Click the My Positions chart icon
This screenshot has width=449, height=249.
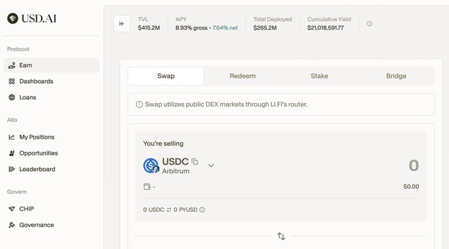[x=12, y=137]
